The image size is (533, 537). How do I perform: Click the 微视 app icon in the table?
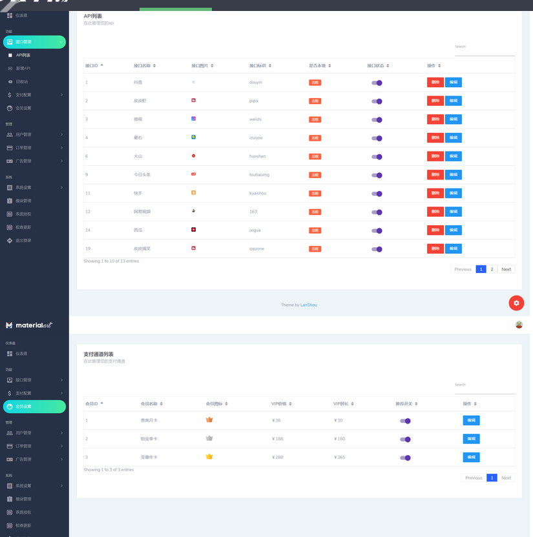click(194, 119)
